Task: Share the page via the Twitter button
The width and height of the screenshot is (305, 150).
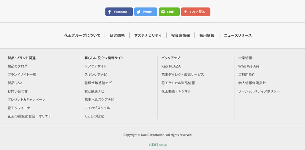Action: tap(146, 12)
